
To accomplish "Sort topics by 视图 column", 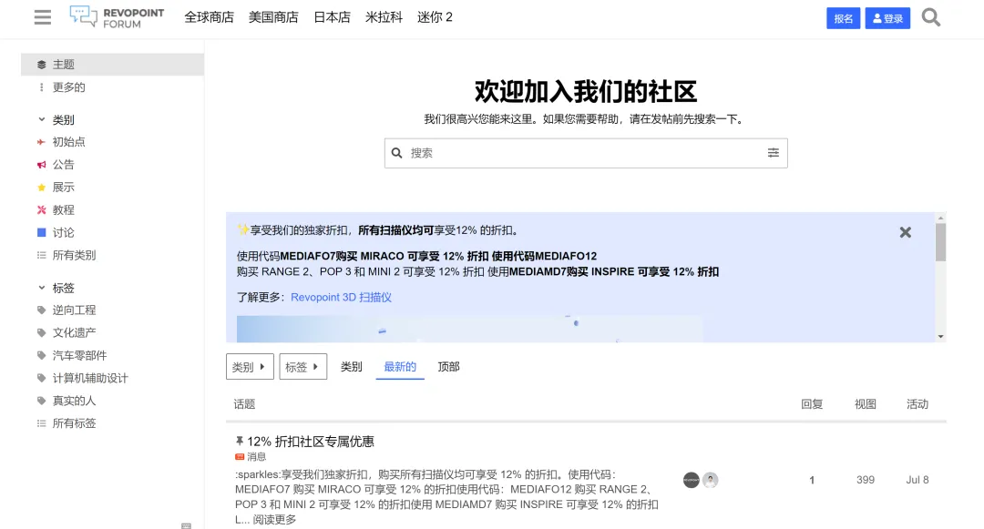I will (x=866, y=404).
